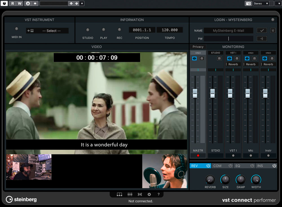Click the login confirm checkmark button
The image size is (282, 207).
[x=262, y=30]
